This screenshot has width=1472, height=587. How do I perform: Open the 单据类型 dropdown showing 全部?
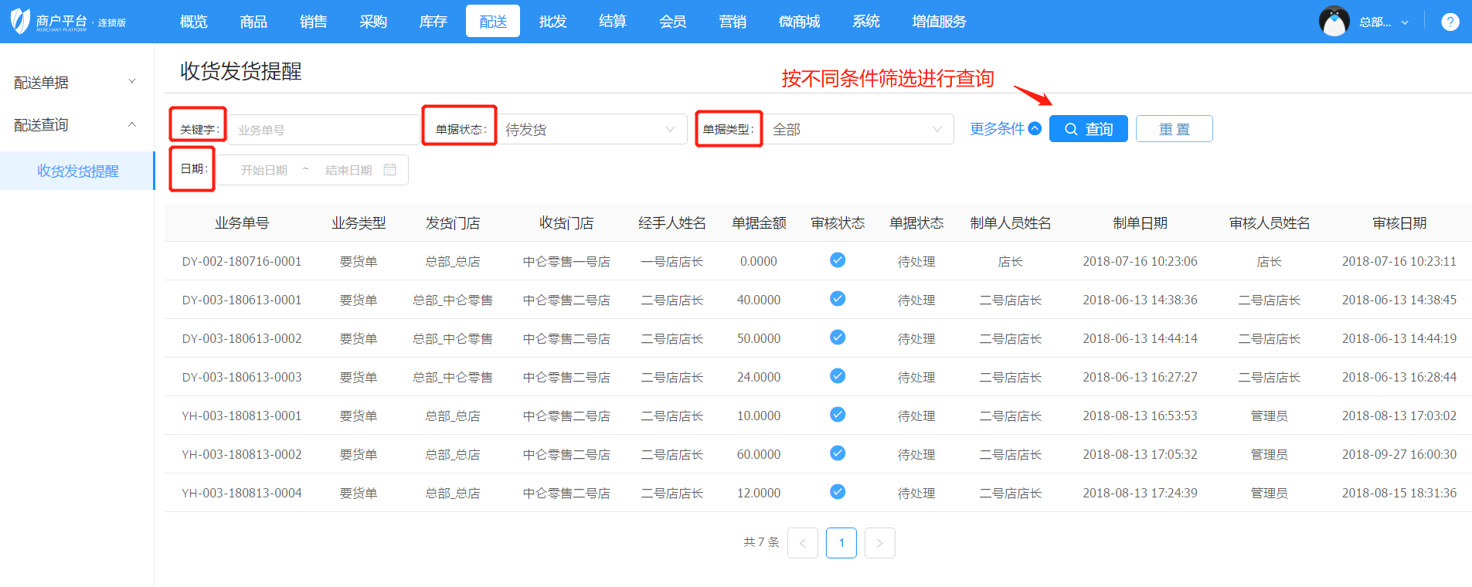click(x=858, y=130)
